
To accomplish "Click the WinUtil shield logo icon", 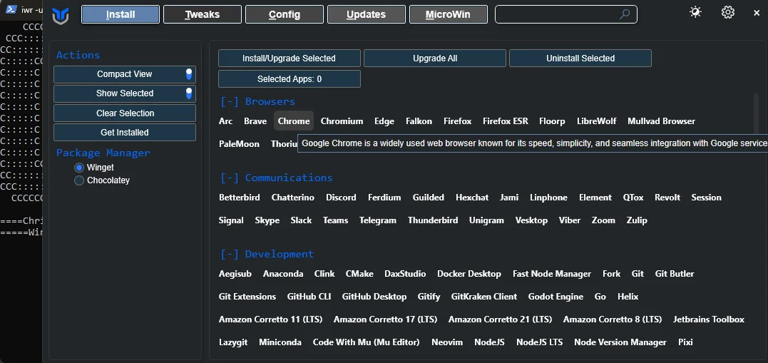I will pyautogui.click(x=61, y=15).
